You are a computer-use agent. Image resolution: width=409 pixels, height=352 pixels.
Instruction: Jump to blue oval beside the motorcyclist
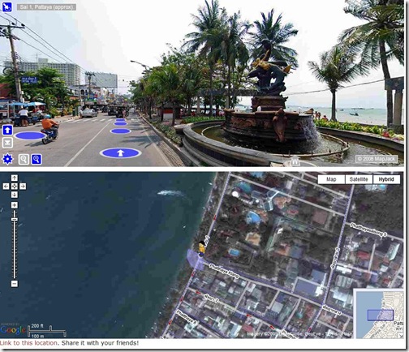pos(30,135)
